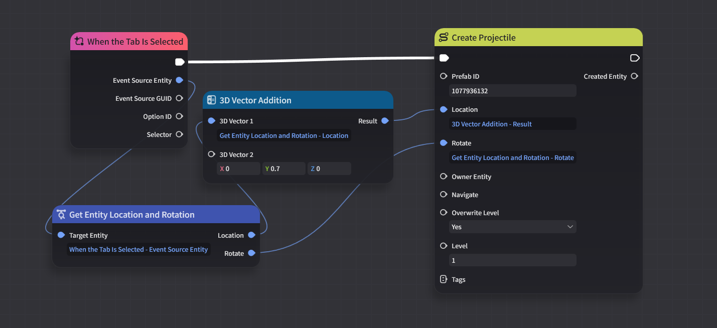Click the Rotate input pin on Create Projectile
Image resolution: width=717 pixels, height=328 pixels.
444,143
